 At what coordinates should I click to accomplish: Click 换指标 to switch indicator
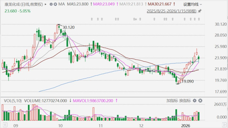185,101
